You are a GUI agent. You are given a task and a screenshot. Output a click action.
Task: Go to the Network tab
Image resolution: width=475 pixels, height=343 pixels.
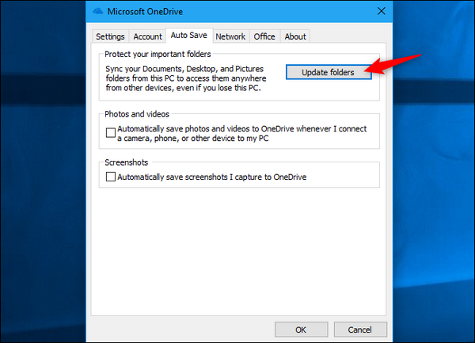tap(230, 36)
